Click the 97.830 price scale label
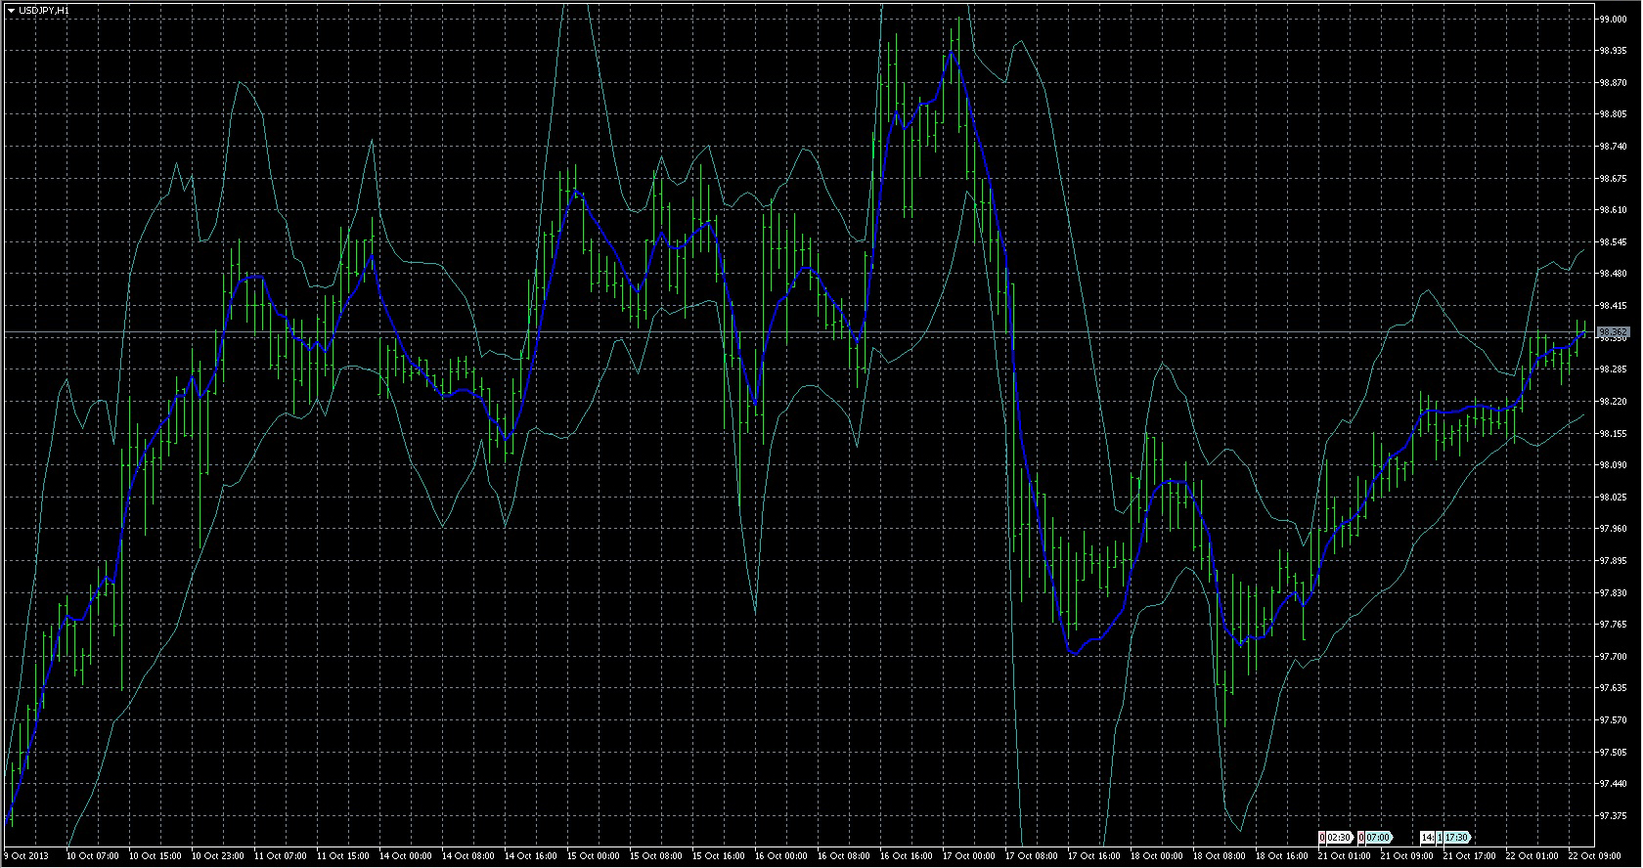The height and width of the screenshot is (868, 1643). click(x=1613, y=592)
